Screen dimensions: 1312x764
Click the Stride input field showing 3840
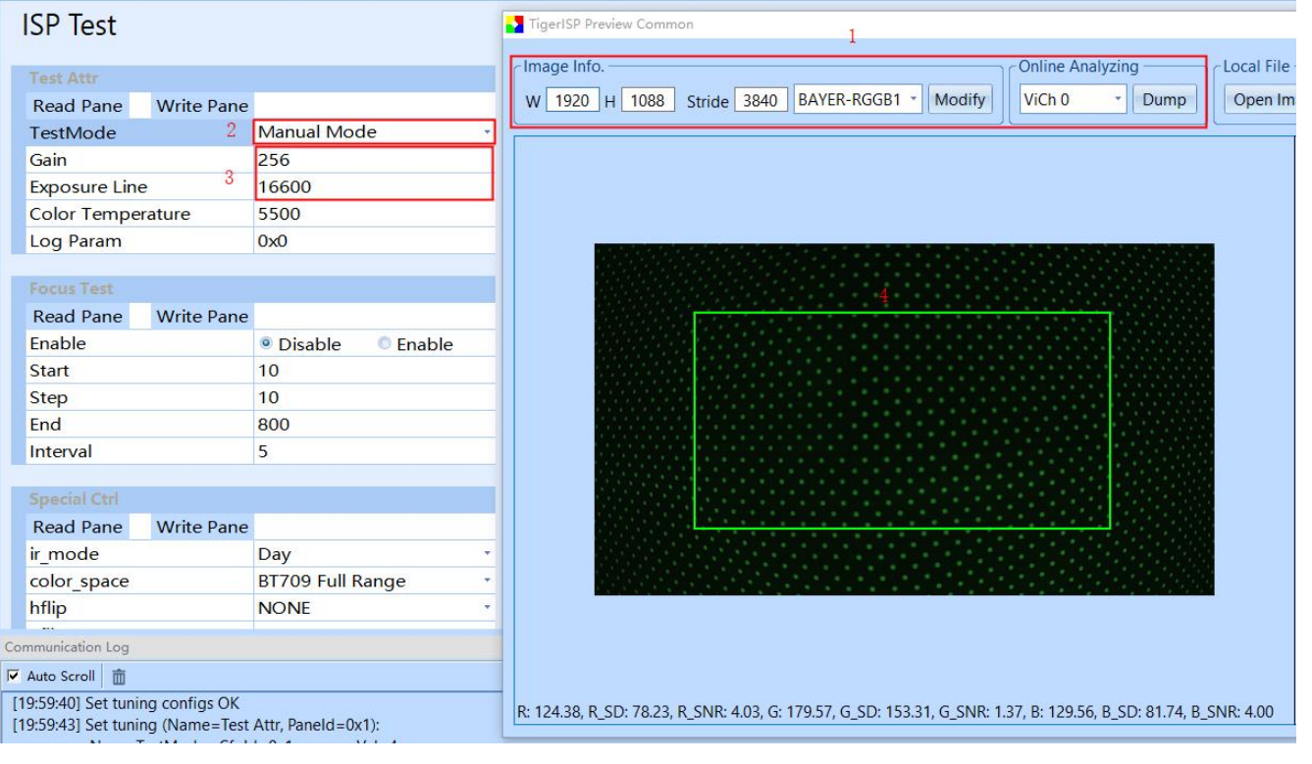761,99
